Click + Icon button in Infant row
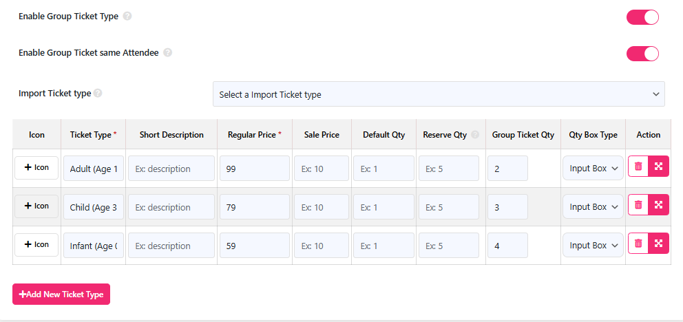The width and height of the screenshot is (683, 322). [x=36, y=244]
